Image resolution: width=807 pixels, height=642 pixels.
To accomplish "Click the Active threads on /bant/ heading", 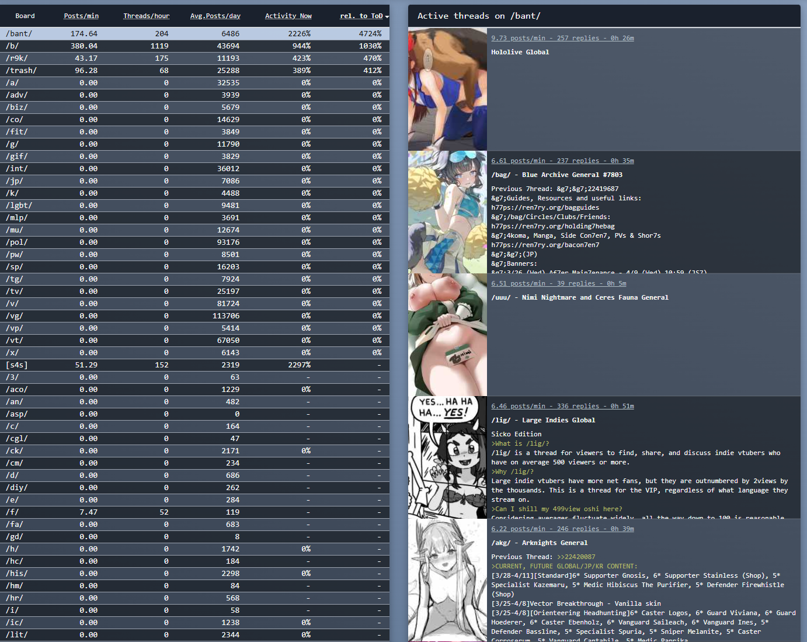I will 479,16.
